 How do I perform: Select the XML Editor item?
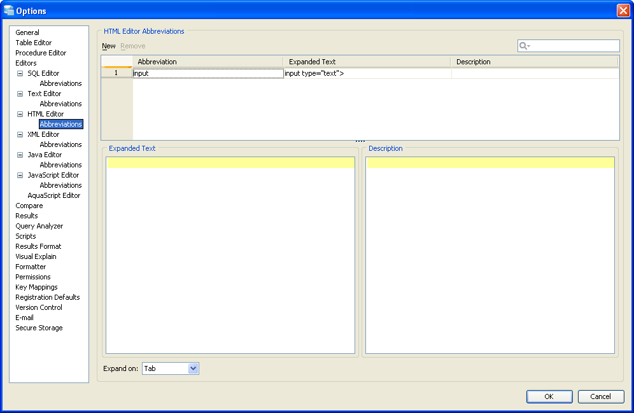pos(43,134)
